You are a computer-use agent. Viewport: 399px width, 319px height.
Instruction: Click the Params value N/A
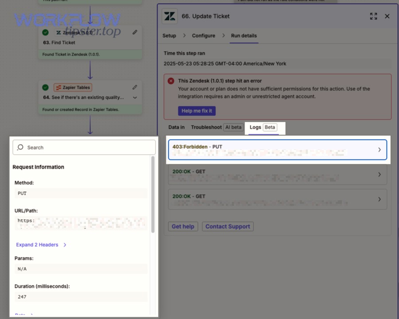[81, 269]
